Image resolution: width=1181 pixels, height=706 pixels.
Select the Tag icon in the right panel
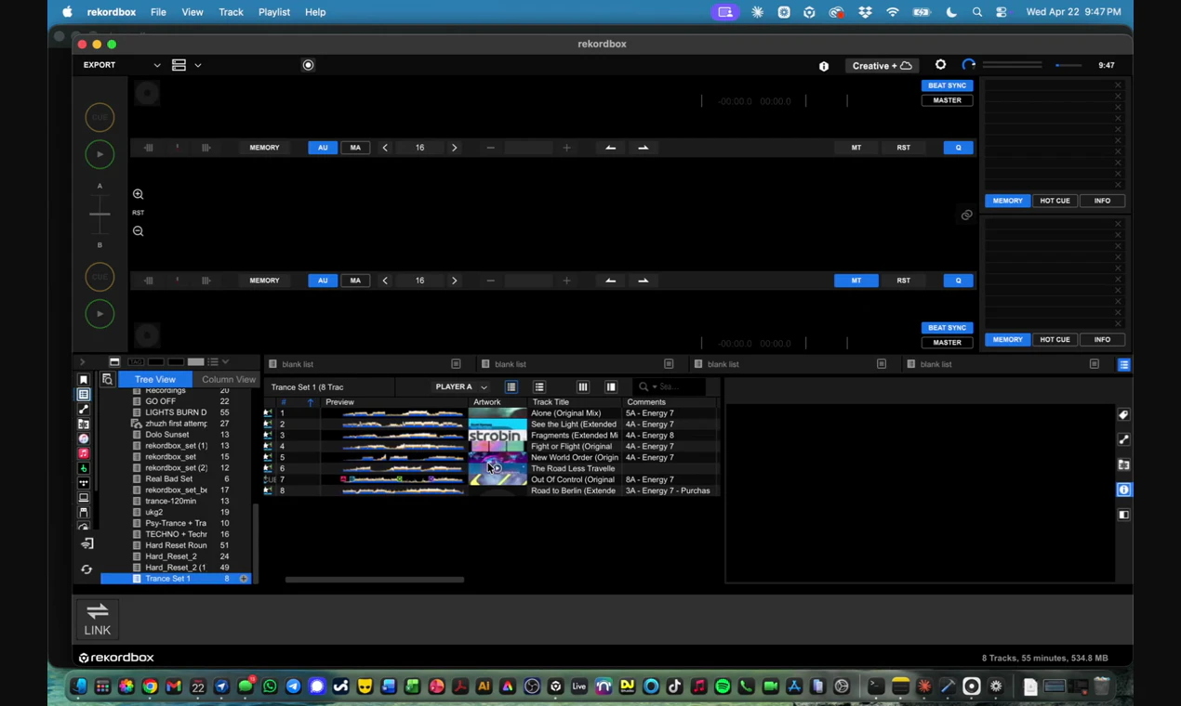1122,415
